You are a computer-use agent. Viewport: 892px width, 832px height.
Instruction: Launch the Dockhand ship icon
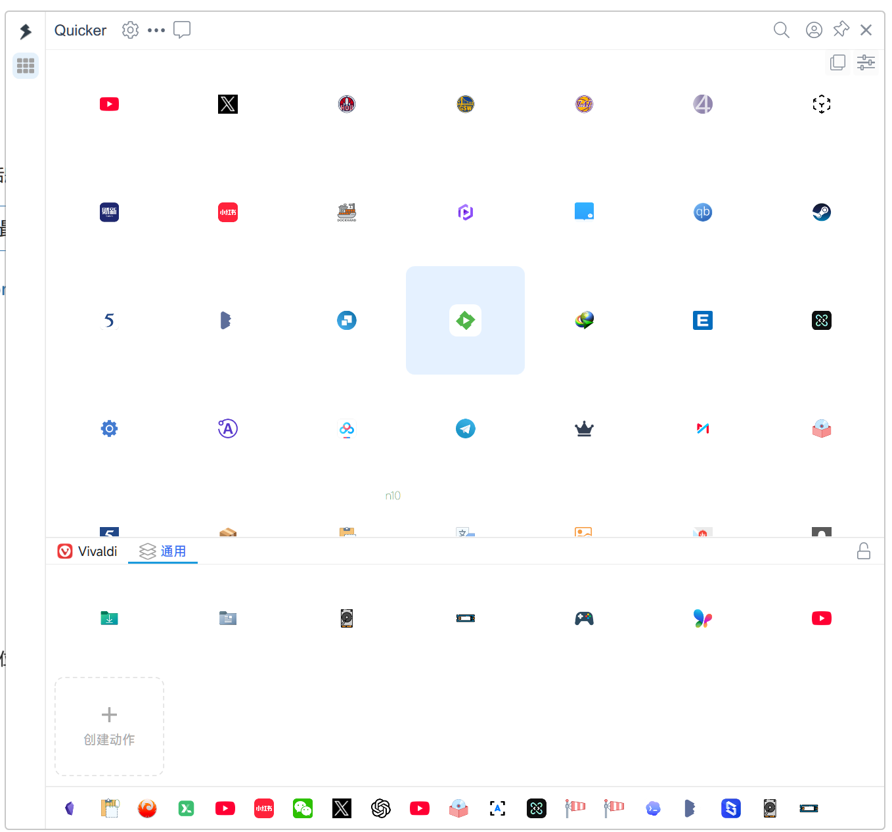(x=347, y=212)
